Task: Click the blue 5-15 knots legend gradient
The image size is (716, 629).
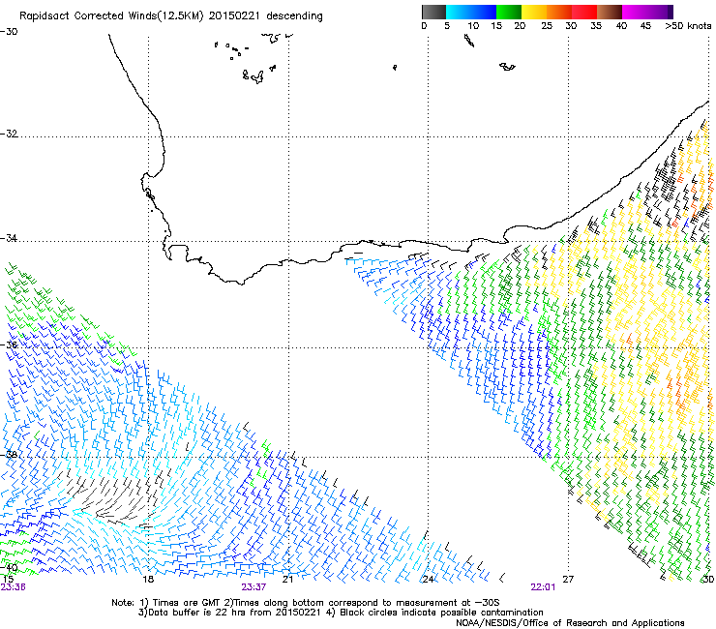Action: (x=471, y=12)
